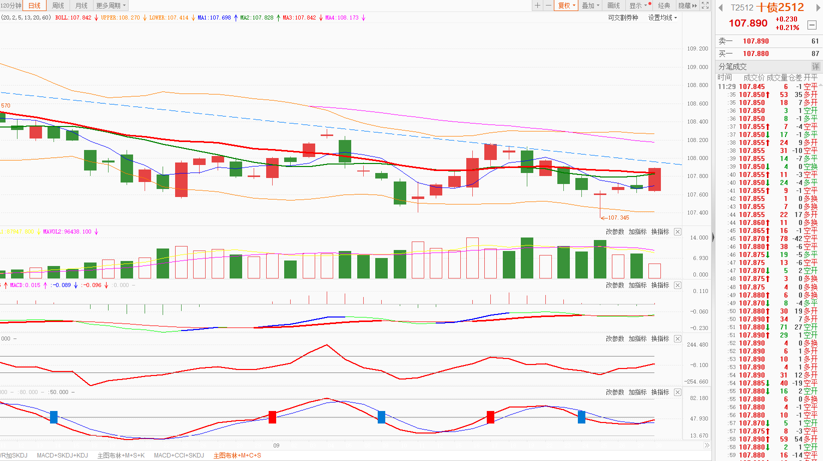Click BOLL:107.842 indicator value
The image size is (823, 461).
pos(73,17)
